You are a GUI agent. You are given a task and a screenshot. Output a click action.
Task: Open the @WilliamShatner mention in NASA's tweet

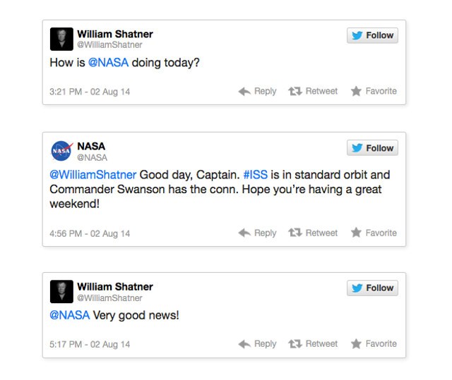[93, 175]
